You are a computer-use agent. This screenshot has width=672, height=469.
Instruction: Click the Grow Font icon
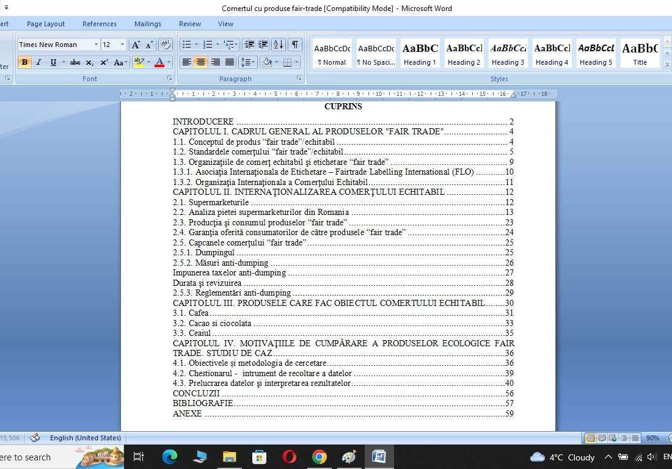click(136, 45)
